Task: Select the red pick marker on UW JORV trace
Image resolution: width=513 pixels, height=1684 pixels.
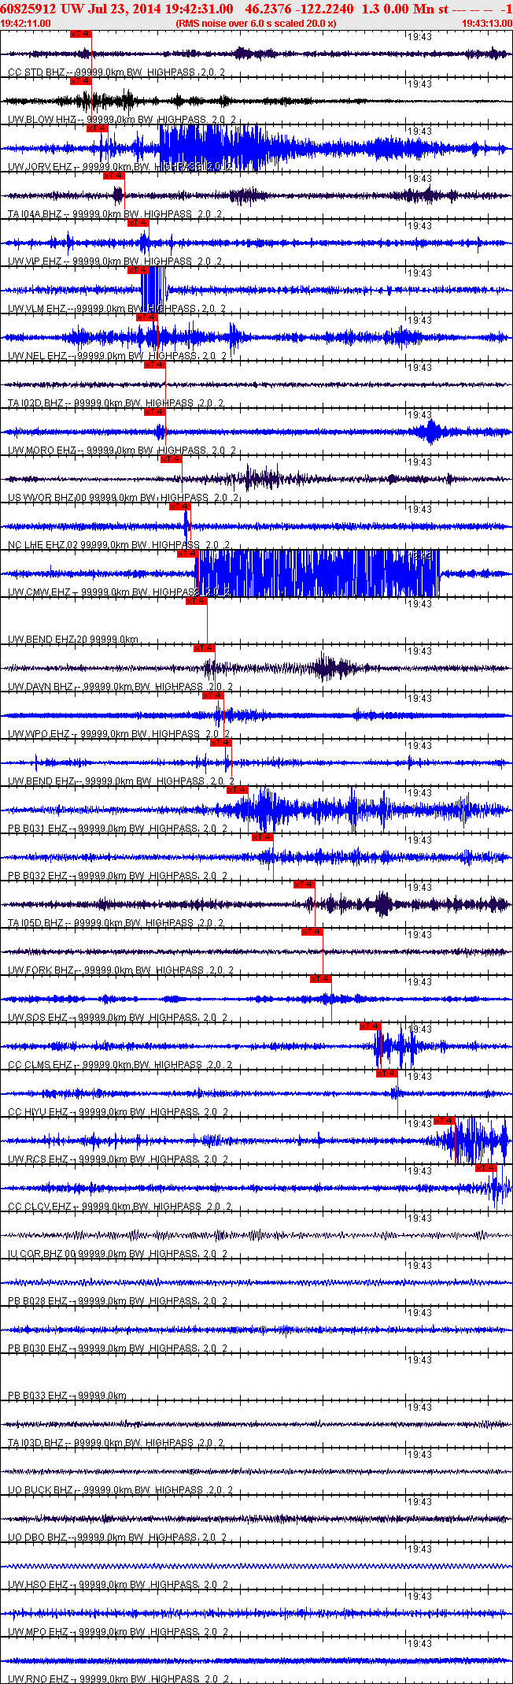Action: [x=98, y=128]
